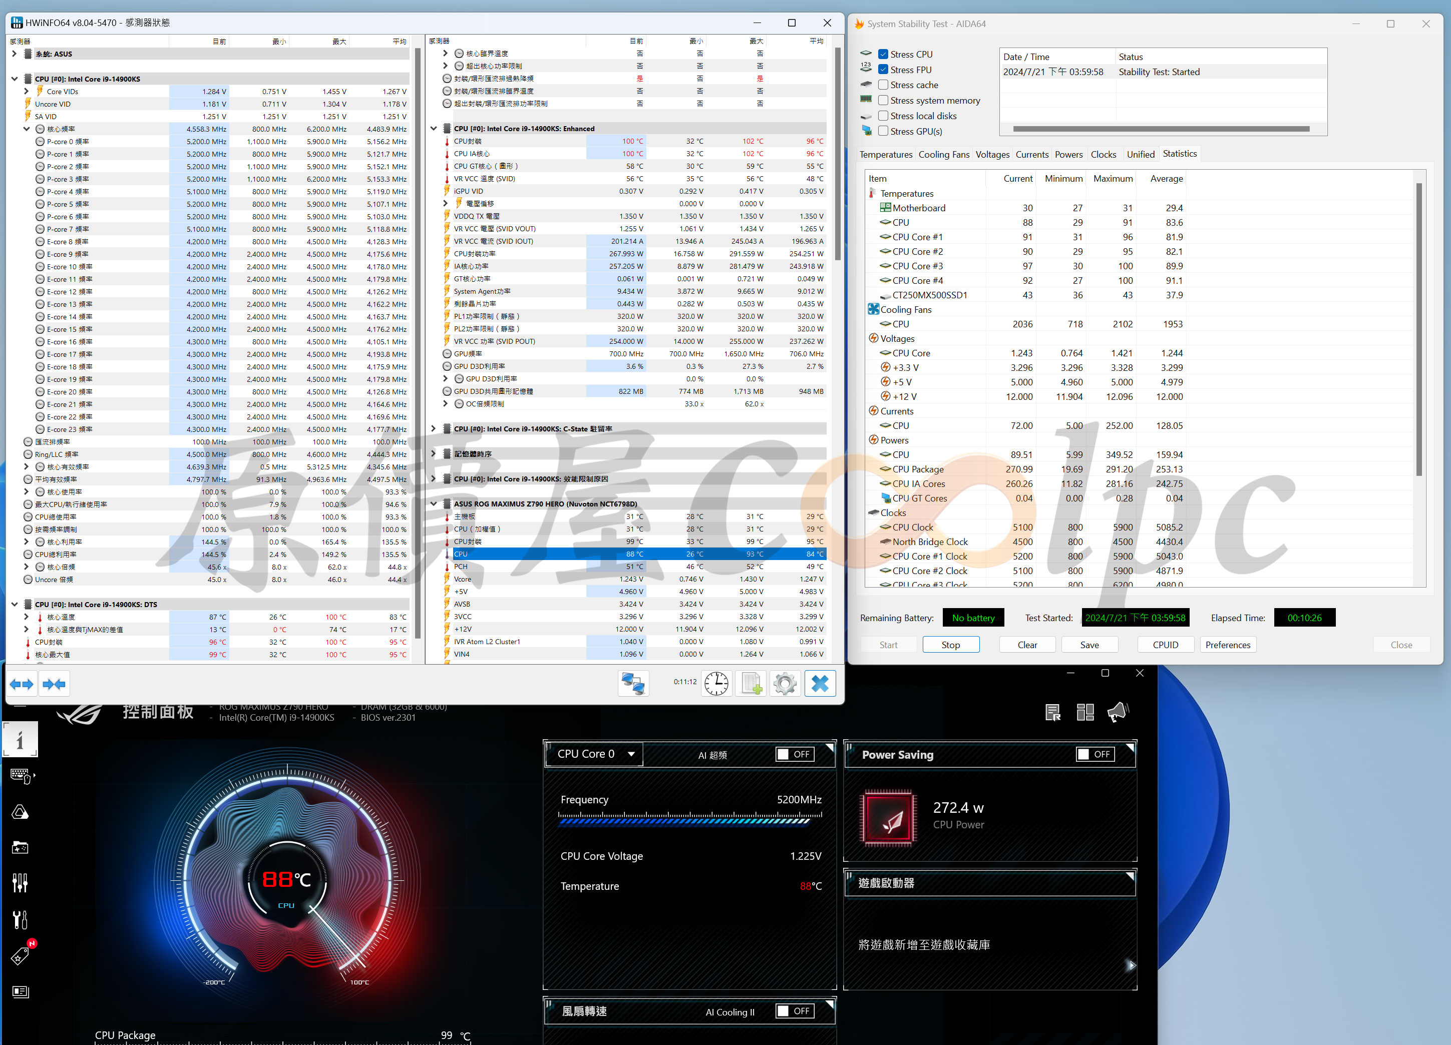Click Elapsed Time 00:10:26 field
The height and width of the screenshot is (1045, 1451).
[1304, 618]
